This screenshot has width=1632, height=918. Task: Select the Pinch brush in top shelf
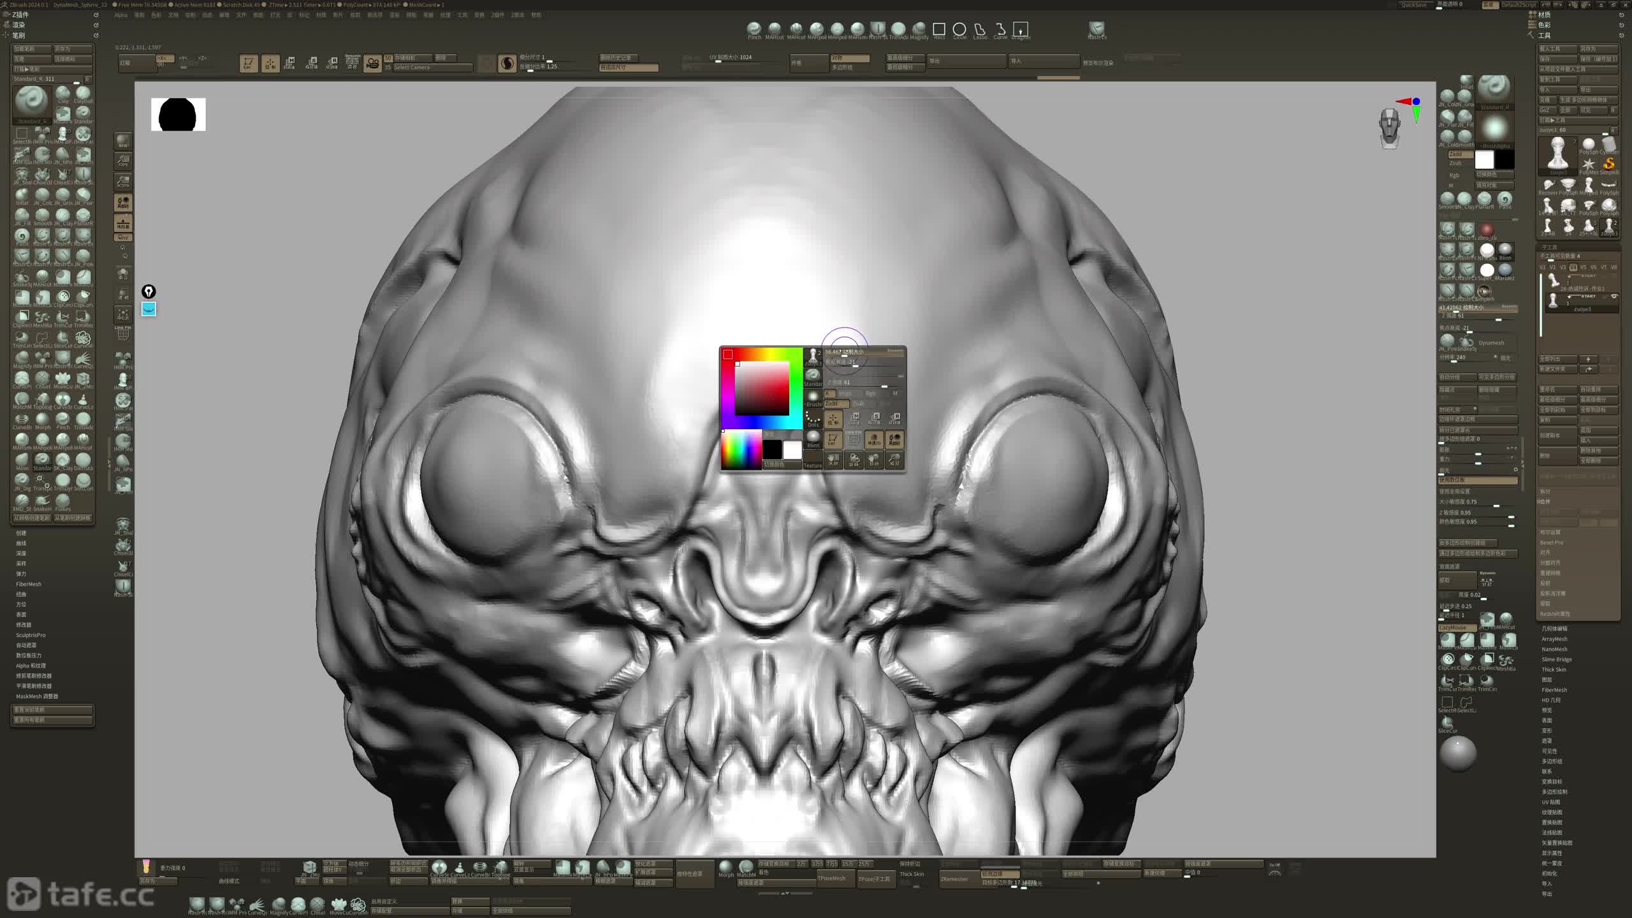coord(754,29)
